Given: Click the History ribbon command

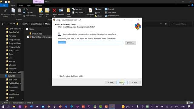Looking at the screenshot, I should (x=99, y=16).
